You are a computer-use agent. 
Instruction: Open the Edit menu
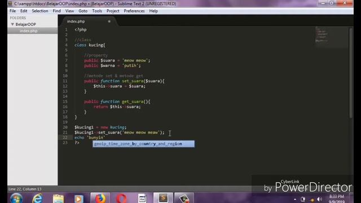coord(24,11)
